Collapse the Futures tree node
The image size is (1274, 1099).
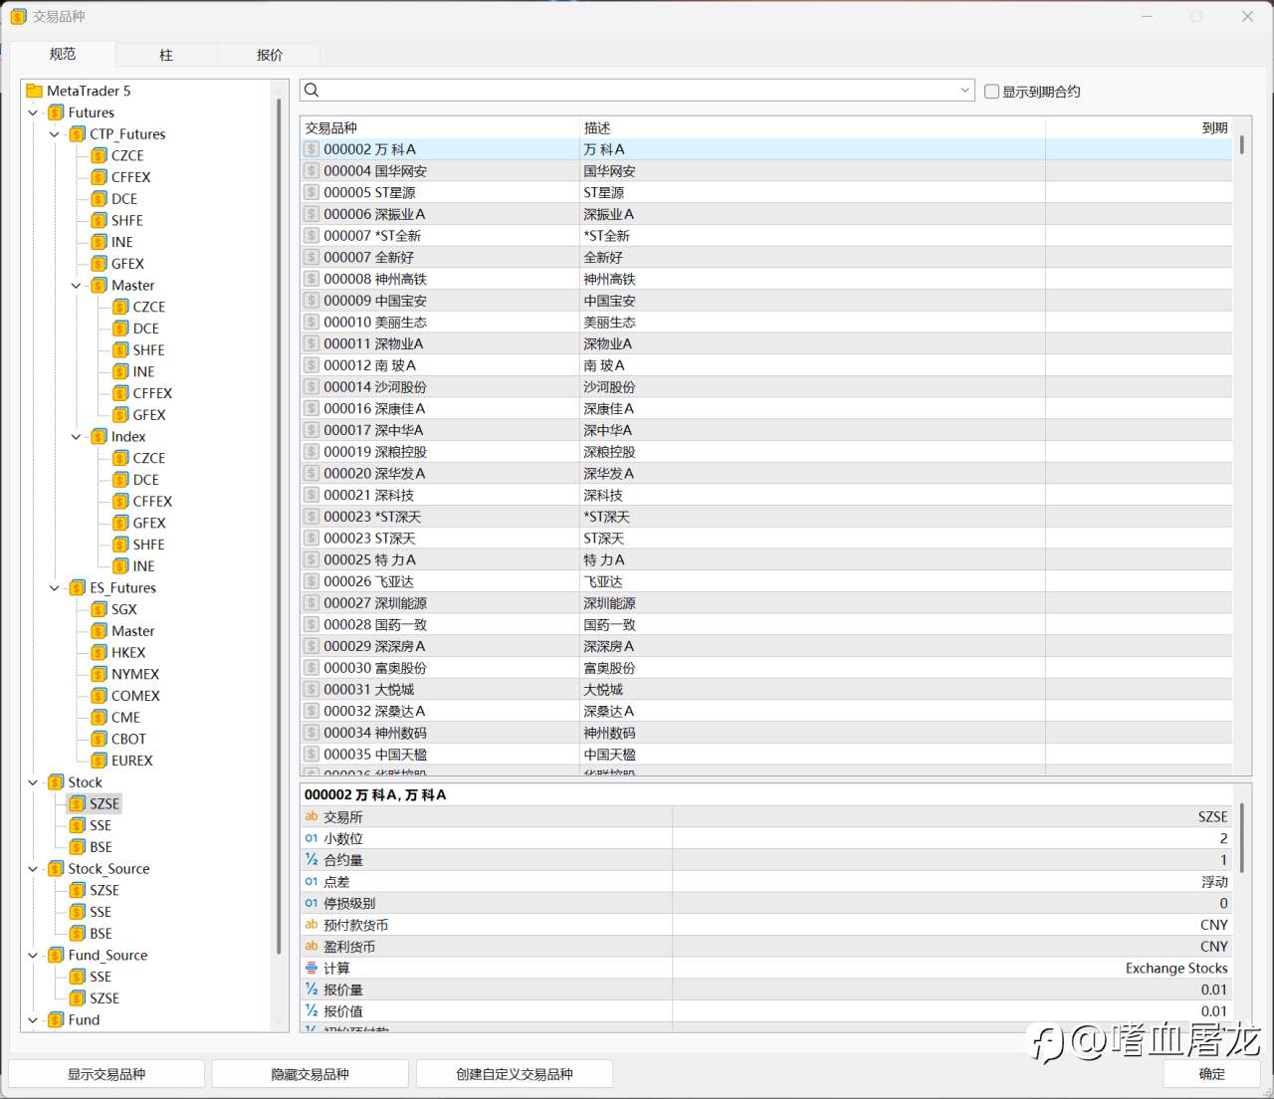[x=33, y=112]
